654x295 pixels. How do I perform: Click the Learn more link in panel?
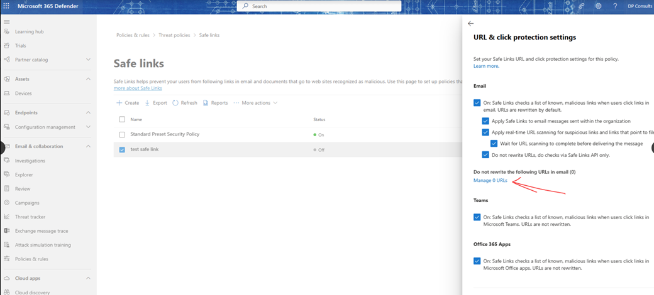(486, 66)
